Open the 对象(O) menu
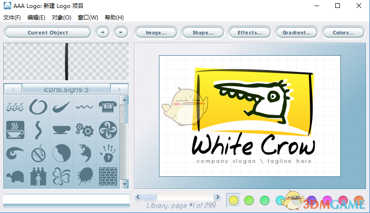 click(x=61, y=18)
